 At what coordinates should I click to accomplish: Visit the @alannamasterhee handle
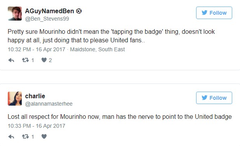(x=49, y=104)
